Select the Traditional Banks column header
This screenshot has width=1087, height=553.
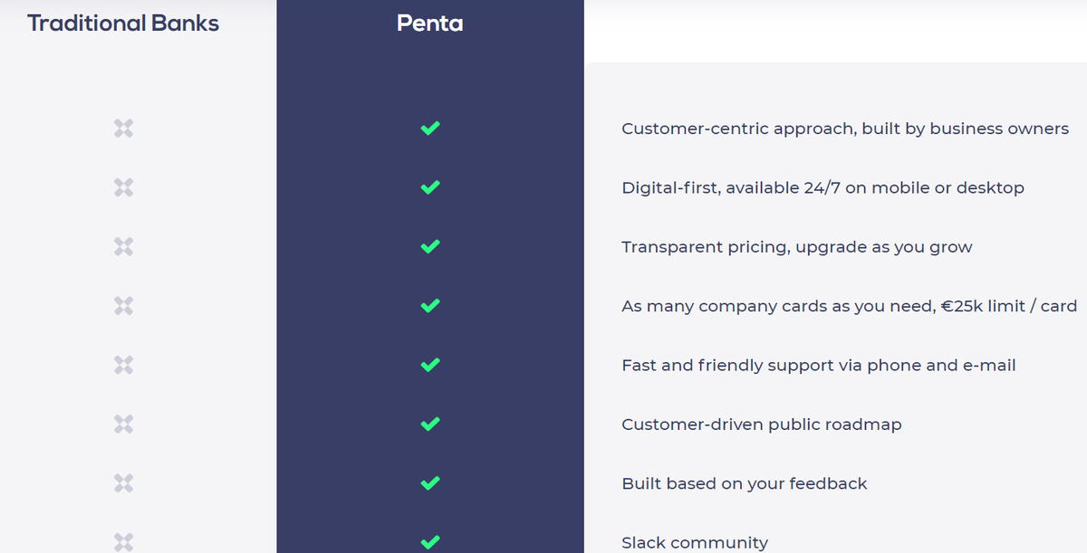tap(123, 24)
